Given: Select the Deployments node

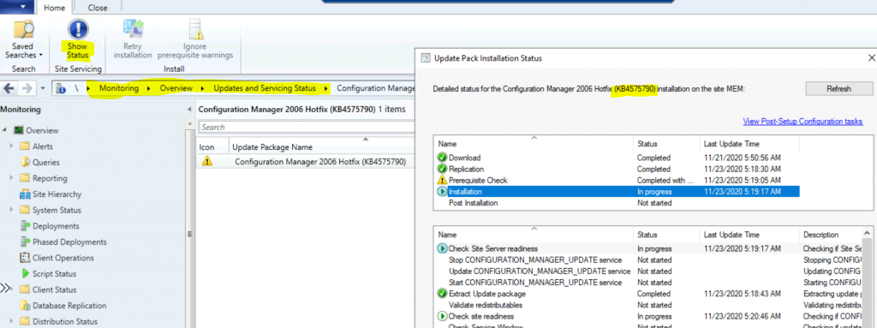Looking at the screenshot, I should pos(56,226).
